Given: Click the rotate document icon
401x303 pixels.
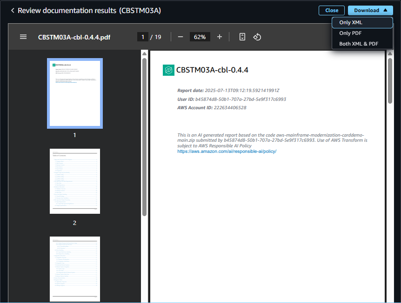Looking at the screenshot, I should pyautogui.click(x=257, y=37).
